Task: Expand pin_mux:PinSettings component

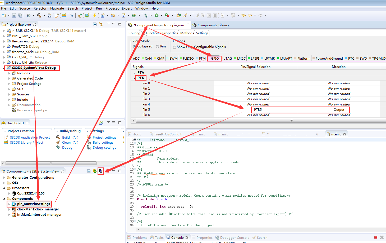Action: [x=9, y=204]
